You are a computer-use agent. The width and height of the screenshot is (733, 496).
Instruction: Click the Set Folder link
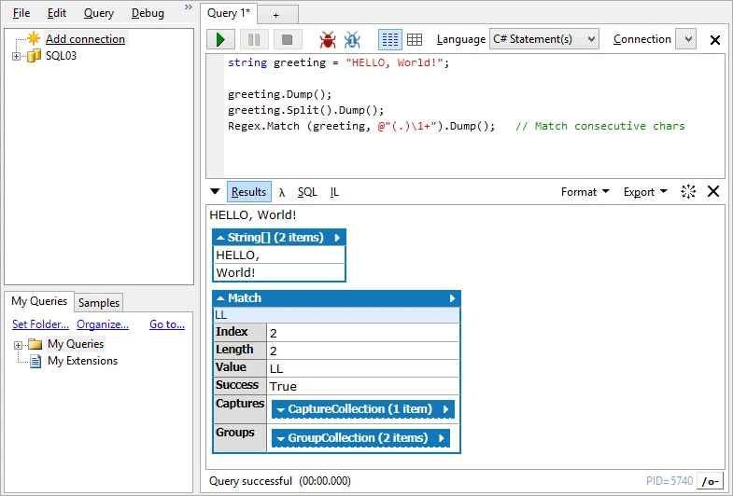pyautogui.click(x=40, y=324)
